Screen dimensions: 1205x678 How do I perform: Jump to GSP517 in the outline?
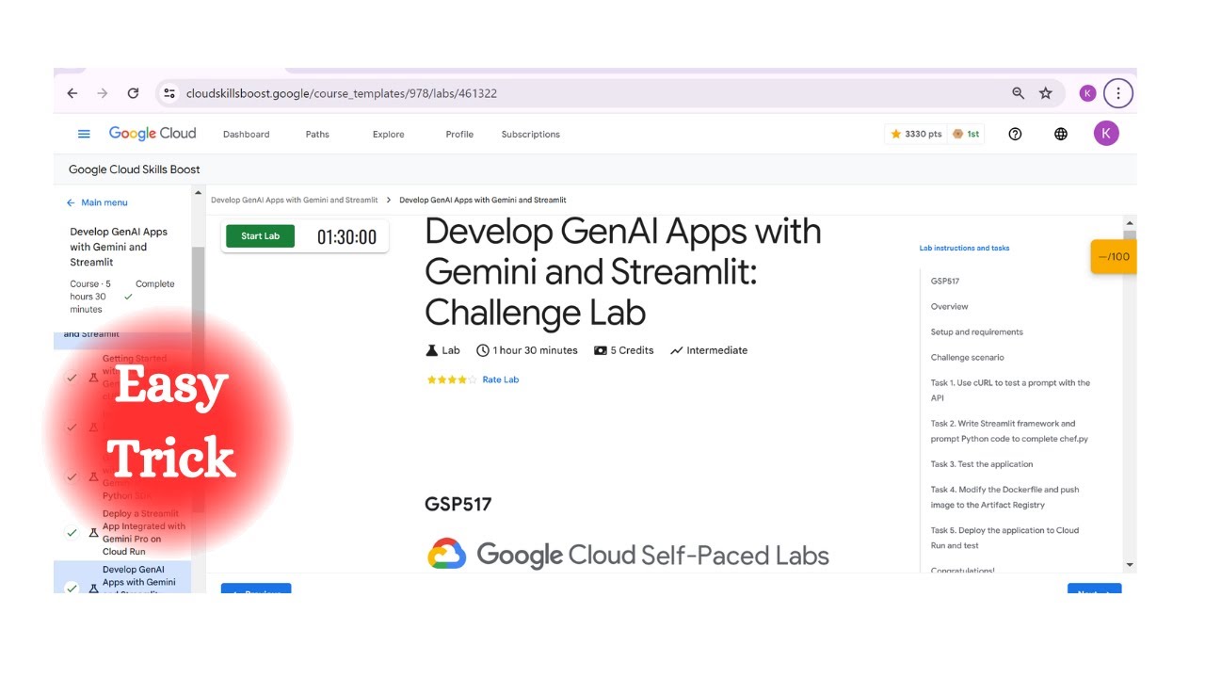(x=945, y=281)
